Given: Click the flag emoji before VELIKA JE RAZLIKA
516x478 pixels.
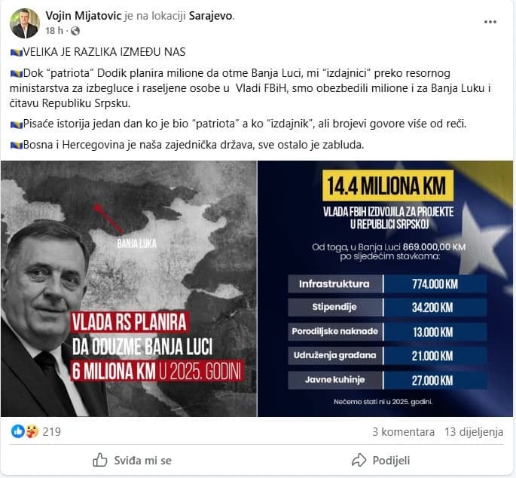Looking at the screenshot, I should click(16, 52).
